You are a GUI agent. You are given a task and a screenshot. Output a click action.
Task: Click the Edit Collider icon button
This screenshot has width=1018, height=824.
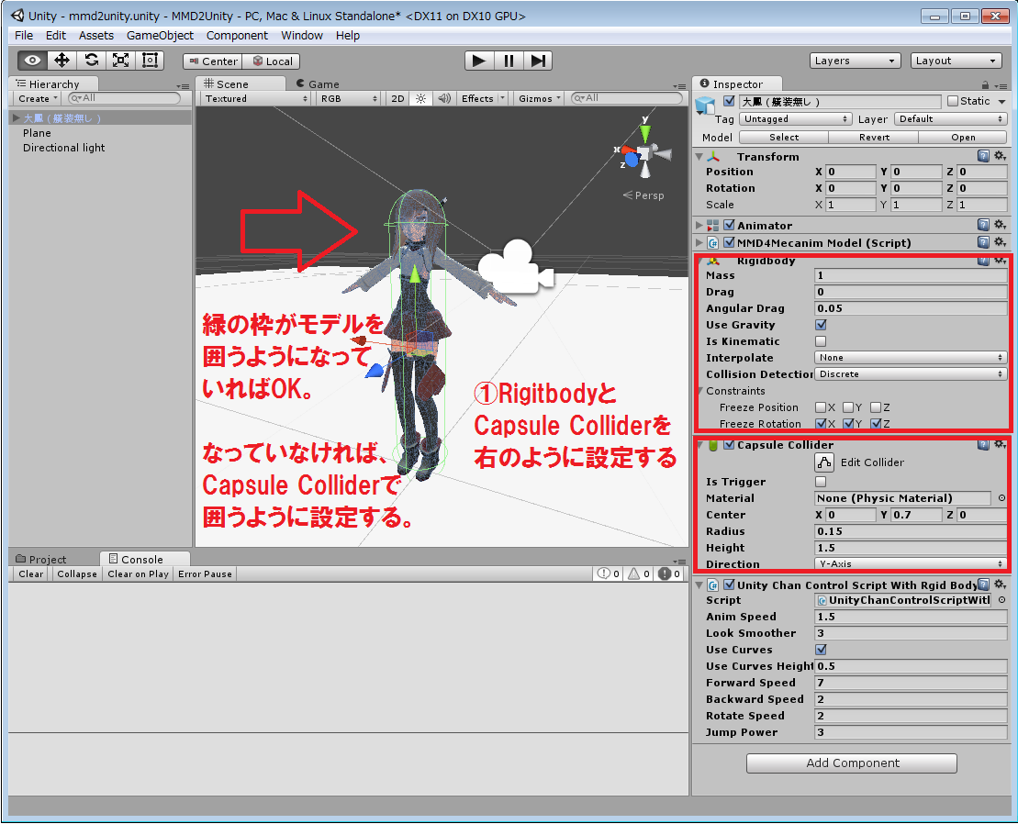click(824, 462)
